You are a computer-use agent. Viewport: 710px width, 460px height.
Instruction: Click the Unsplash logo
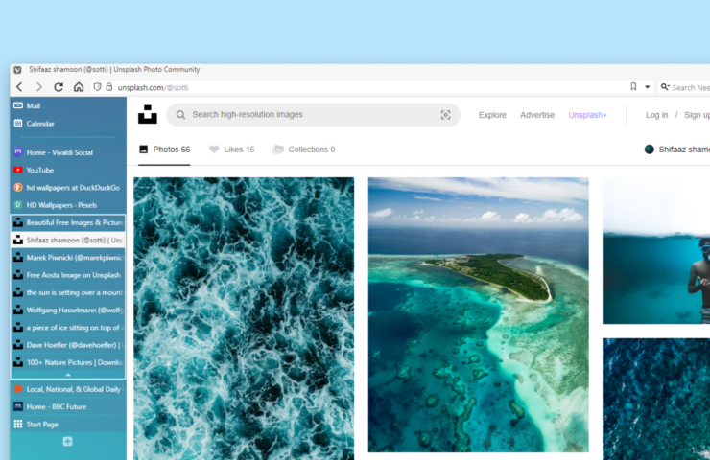148,114
